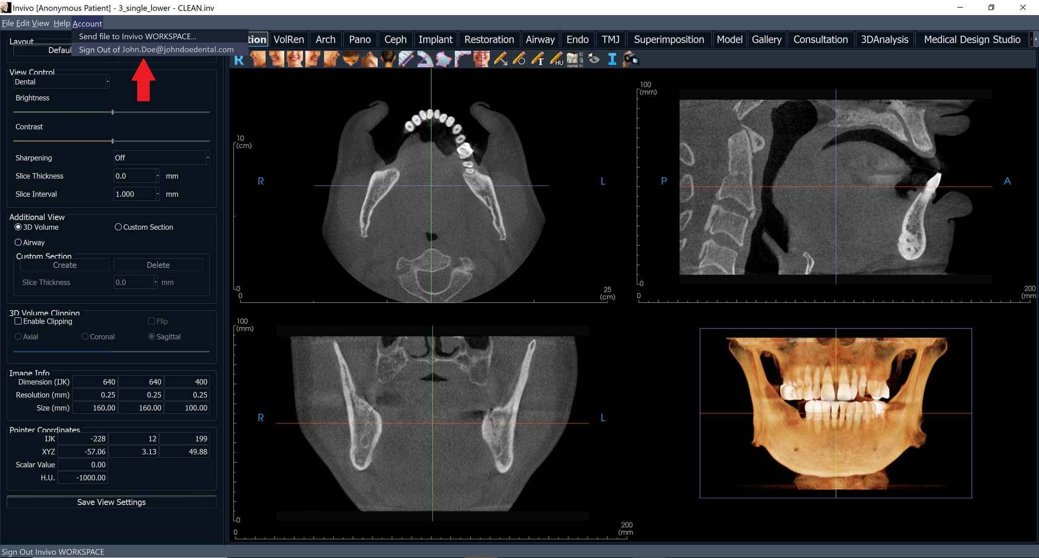Select the area measurement polygon tool
This screenshot has width=1039, height=558.
[443, 59]
